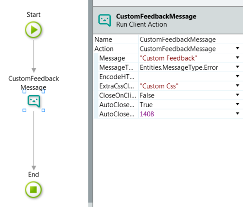Click the Run Client Action subtitle

click(141, 24)
